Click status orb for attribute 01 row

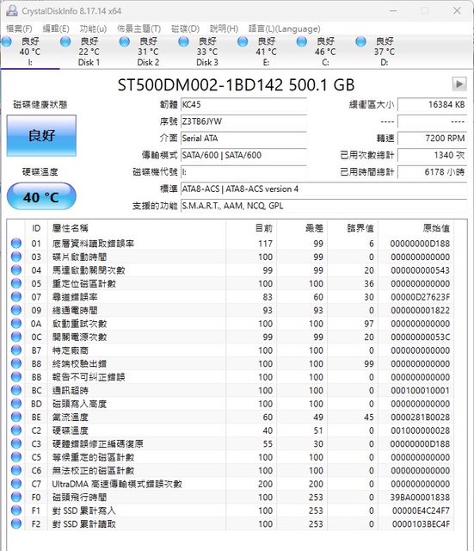point(16,243)
